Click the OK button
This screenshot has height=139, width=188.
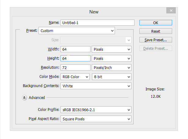click(156, 23)
